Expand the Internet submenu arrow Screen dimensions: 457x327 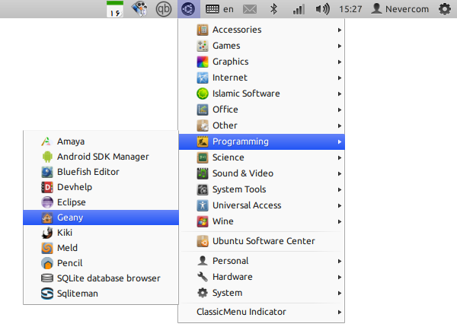click(x=340, y=78)
